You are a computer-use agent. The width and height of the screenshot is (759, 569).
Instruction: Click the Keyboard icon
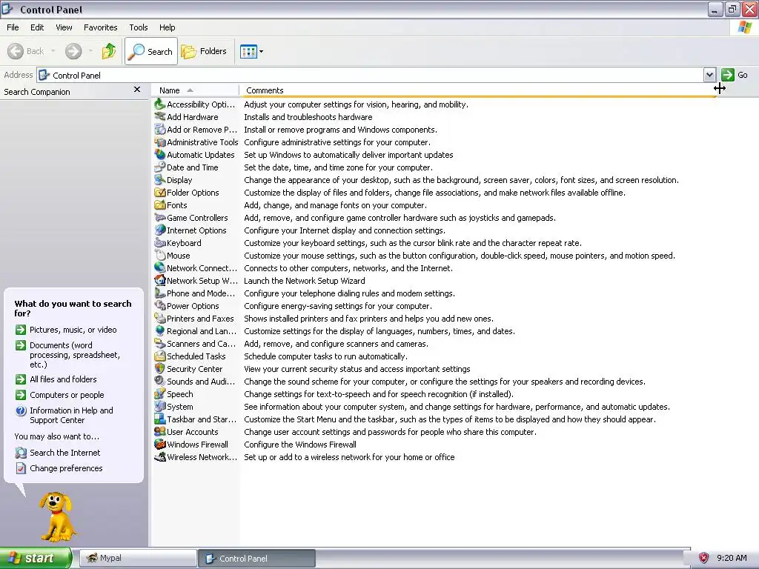160,242
